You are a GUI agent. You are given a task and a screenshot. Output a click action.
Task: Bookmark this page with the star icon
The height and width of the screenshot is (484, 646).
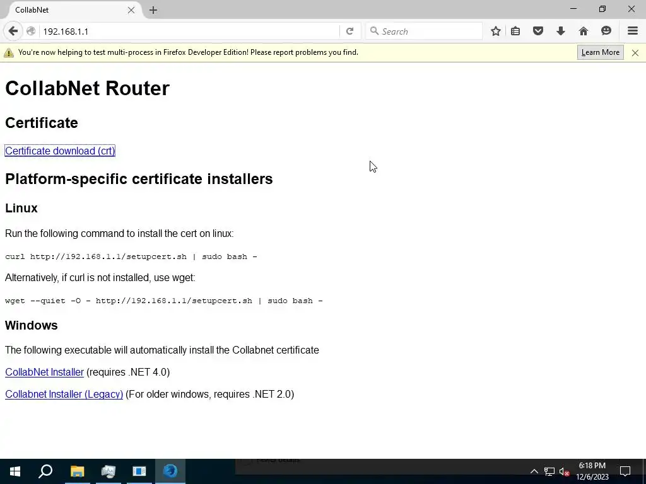496,32
